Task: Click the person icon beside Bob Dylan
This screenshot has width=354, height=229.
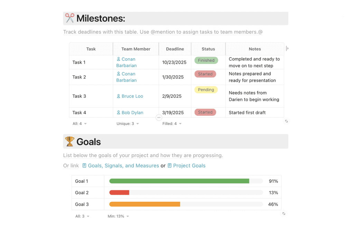Action: 119,112
